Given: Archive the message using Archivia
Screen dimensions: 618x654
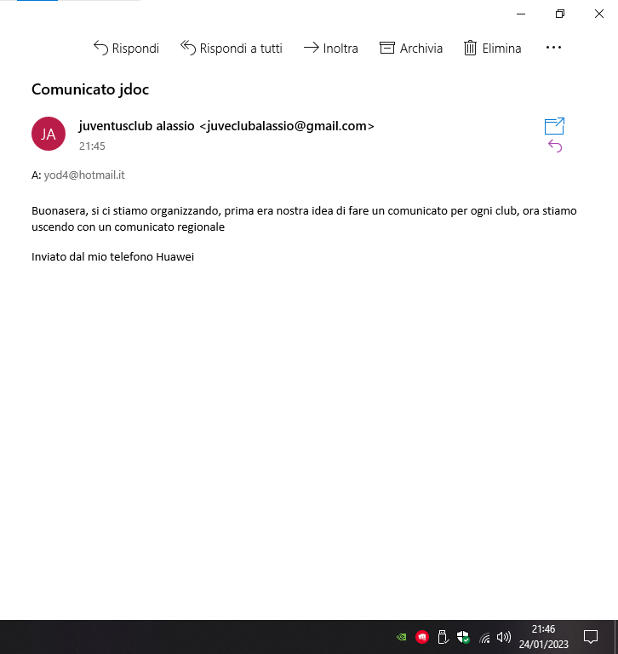Looking at the screenshot, I should click(x=411, y=49).
